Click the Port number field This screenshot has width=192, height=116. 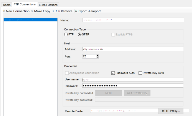[90, 57]
